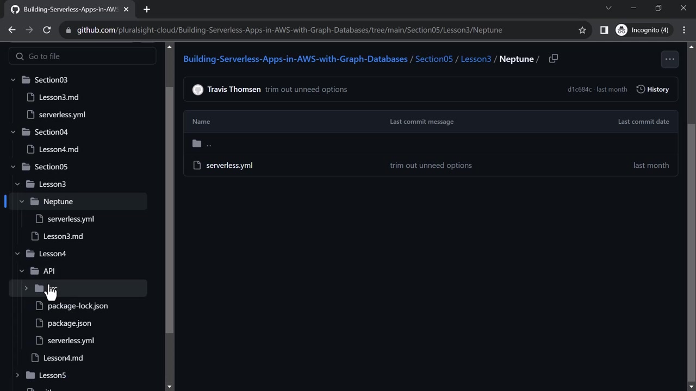Select Lesson3.md under Section05 Lesson3
696x391 pixels.
pyautogui.click(x=63, y=236)
